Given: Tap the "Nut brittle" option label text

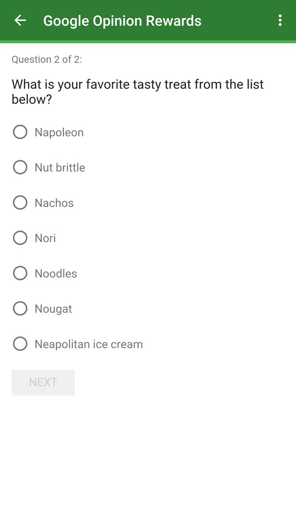Looking at the screenshot, I should tap(60, 167).
